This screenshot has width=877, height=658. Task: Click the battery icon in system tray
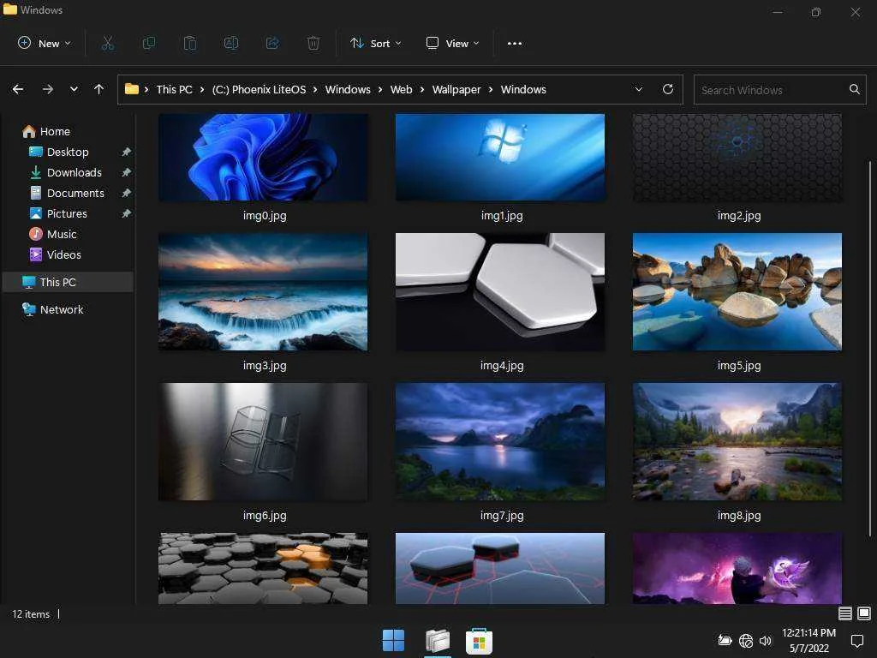tap(725, 640)
